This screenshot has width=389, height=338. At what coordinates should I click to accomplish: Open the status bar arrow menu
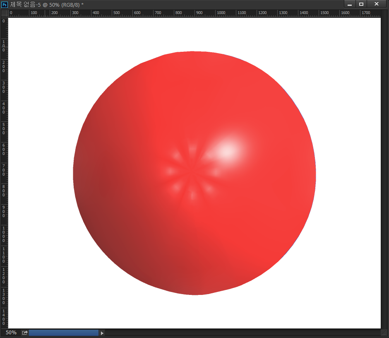click(102, 333)
